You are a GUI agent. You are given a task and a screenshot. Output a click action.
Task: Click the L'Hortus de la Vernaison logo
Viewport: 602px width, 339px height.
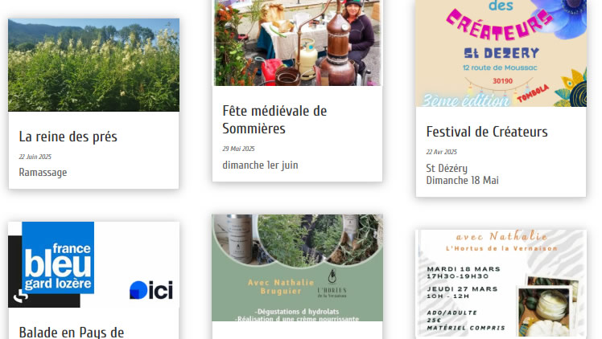332,284
